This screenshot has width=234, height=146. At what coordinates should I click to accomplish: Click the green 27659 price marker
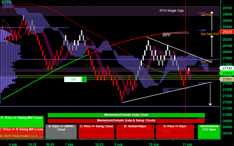[x=227, y=73]
